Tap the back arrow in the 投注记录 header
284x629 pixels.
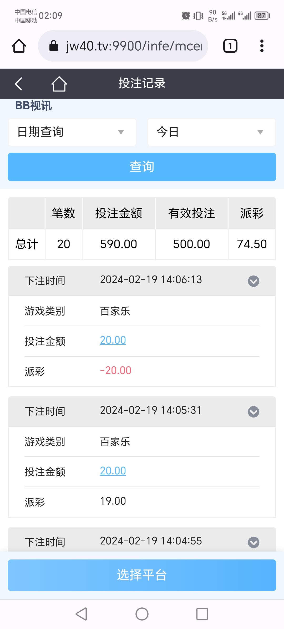[x=18, y=84]
